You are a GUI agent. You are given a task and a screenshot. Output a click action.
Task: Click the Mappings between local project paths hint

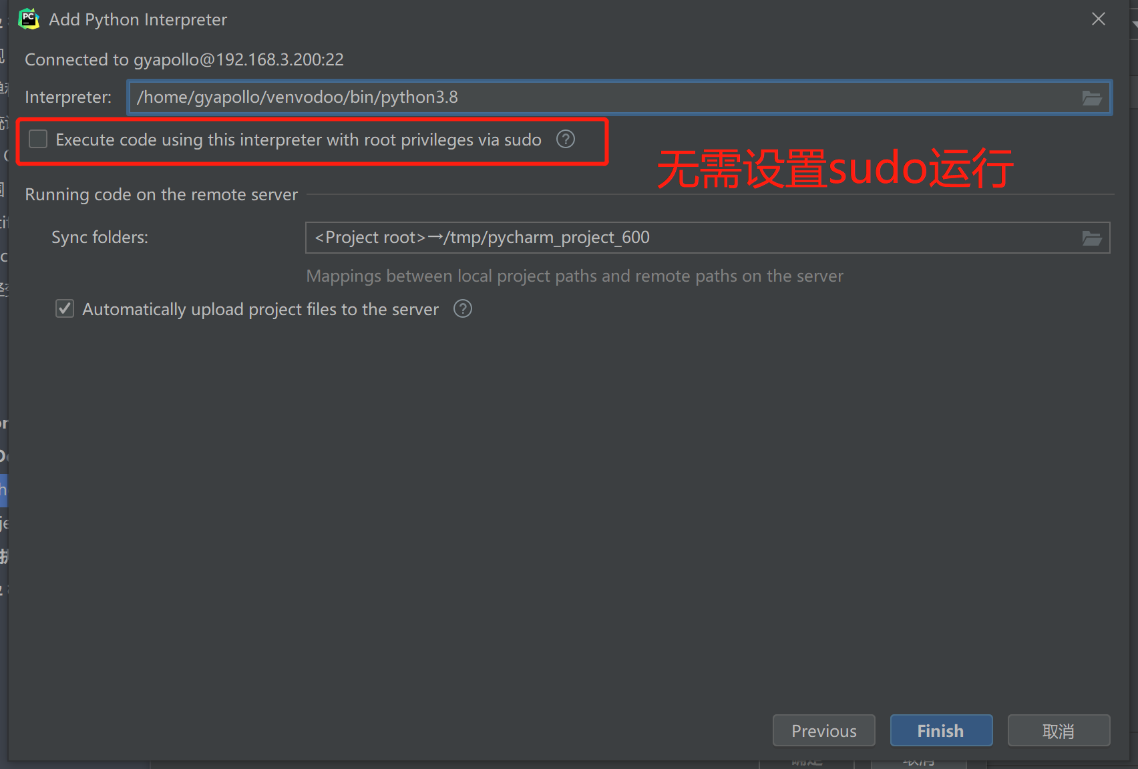[574, 276]
